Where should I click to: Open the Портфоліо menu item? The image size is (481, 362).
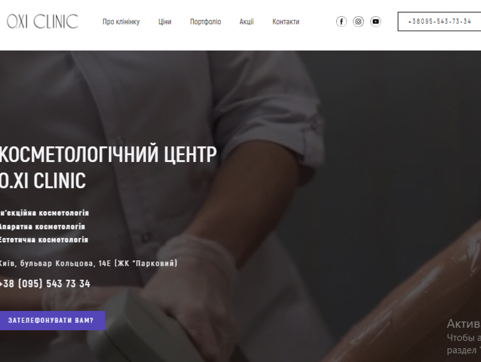(x=205, y=22)
